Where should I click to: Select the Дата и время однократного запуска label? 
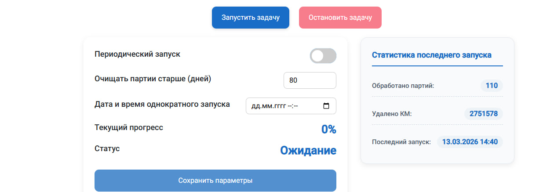pyautogui.click(x=162, y=105)
